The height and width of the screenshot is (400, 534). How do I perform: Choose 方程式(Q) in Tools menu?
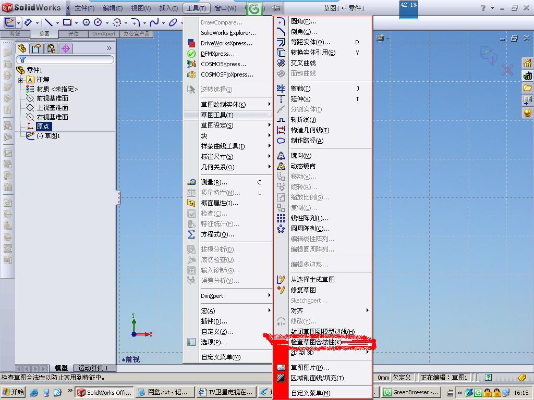[x=228, y=234]
